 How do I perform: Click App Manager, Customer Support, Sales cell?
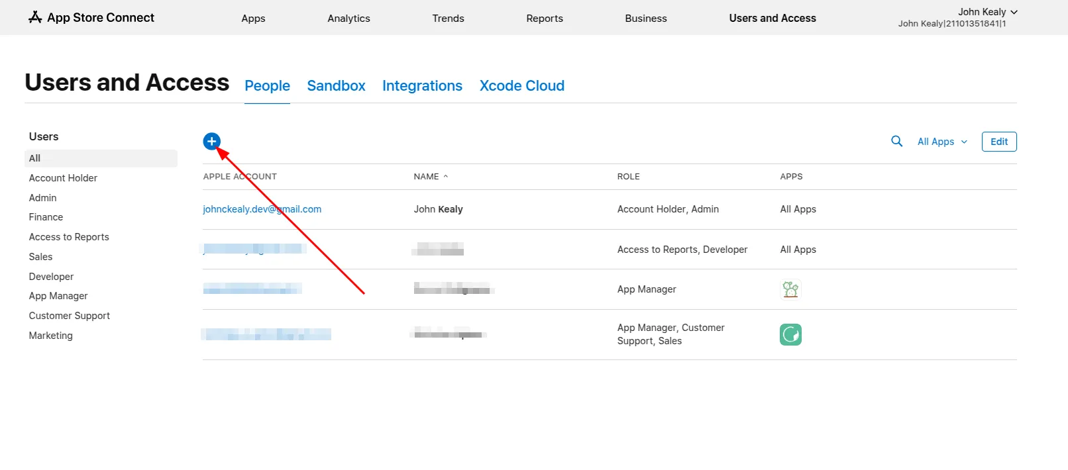click(670, 334)
